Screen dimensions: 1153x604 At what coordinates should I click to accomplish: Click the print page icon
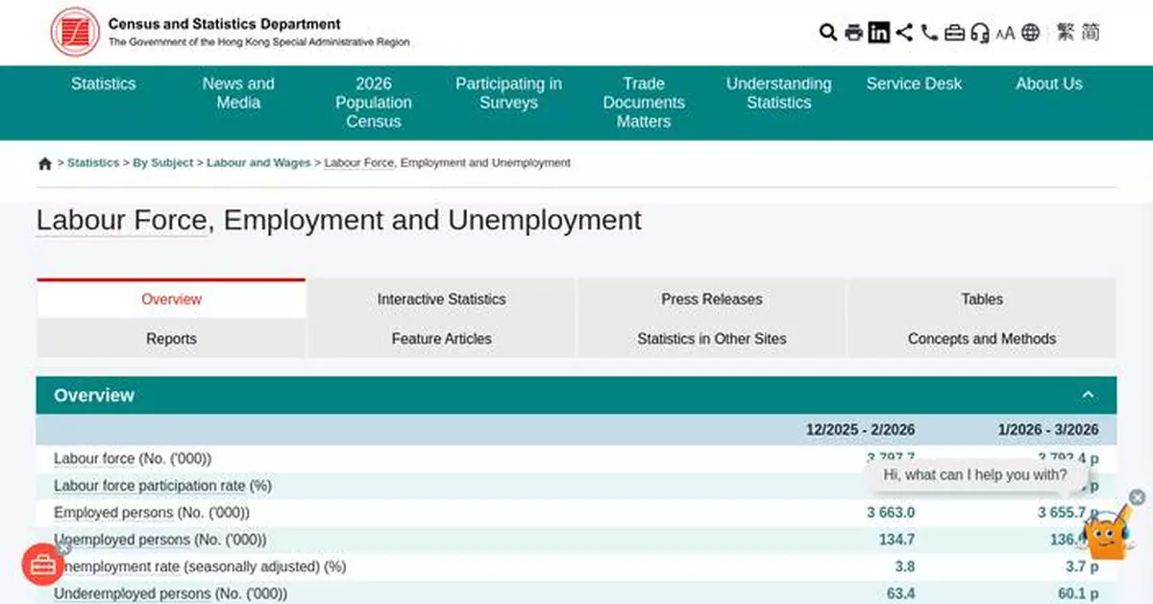point(853,32)
